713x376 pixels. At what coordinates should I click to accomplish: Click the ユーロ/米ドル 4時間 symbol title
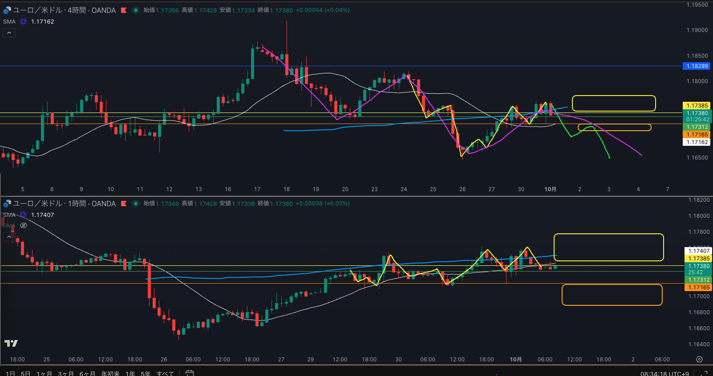point(64,10)
